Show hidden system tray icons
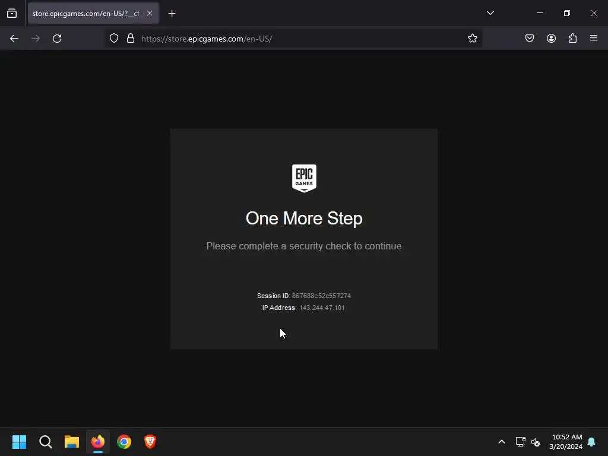This screenshot has width=608, height=456. point(501,442)
